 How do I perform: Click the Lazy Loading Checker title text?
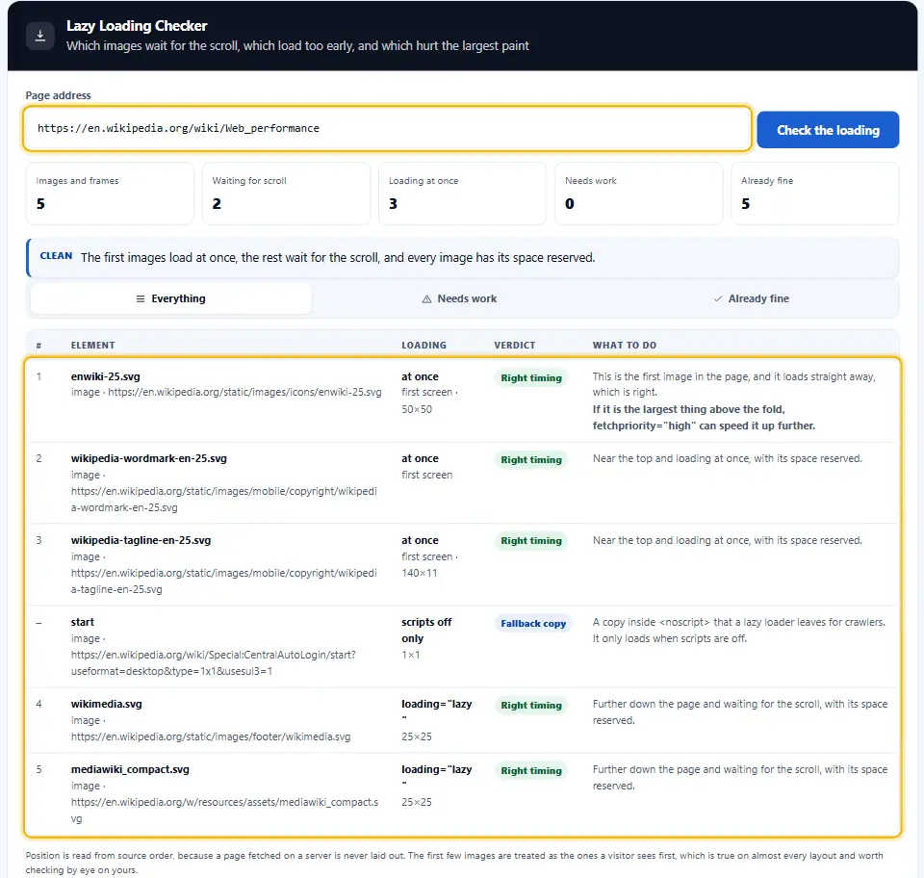(x=137, y=26)
